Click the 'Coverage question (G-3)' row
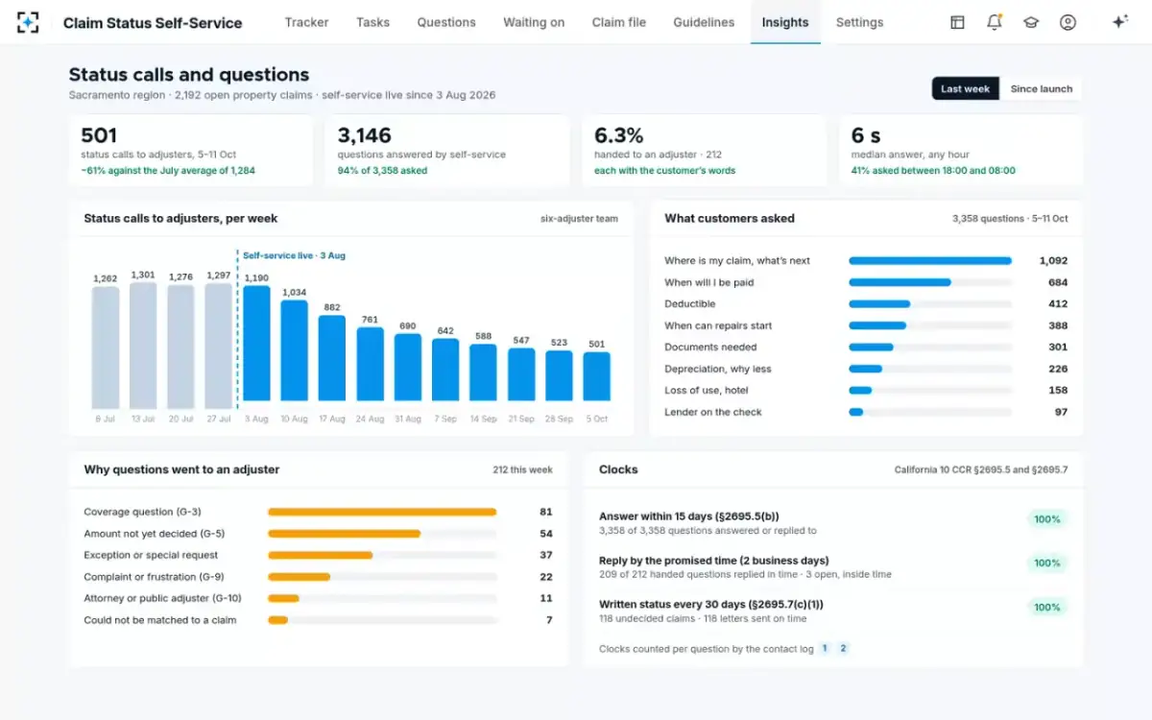The width and height of the screenshot is (1152, 720). (318, 512)
